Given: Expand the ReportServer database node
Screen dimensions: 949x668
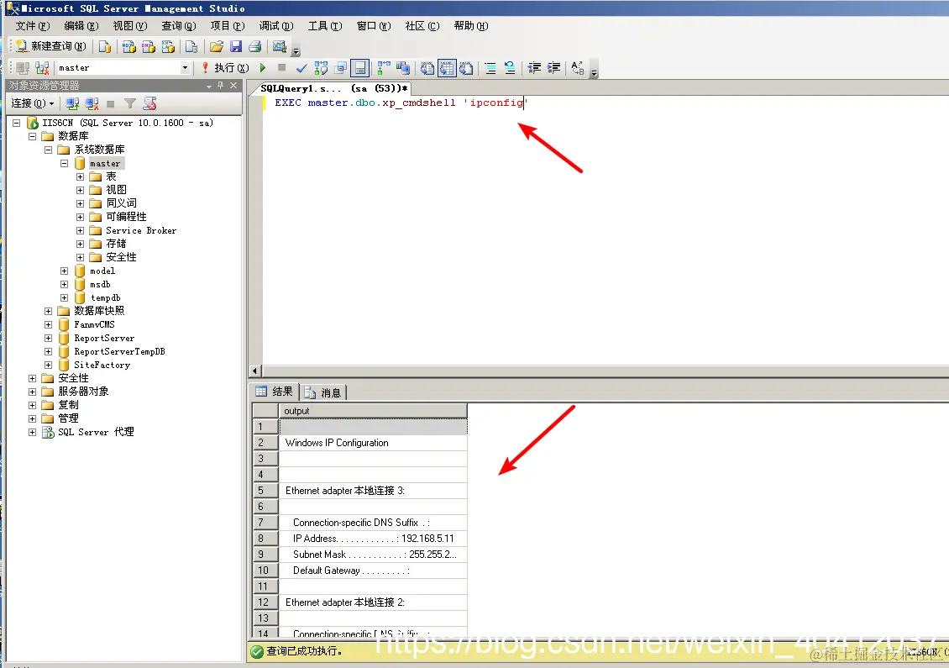Looking at the screenshot, I should click(x=49, y=338).
